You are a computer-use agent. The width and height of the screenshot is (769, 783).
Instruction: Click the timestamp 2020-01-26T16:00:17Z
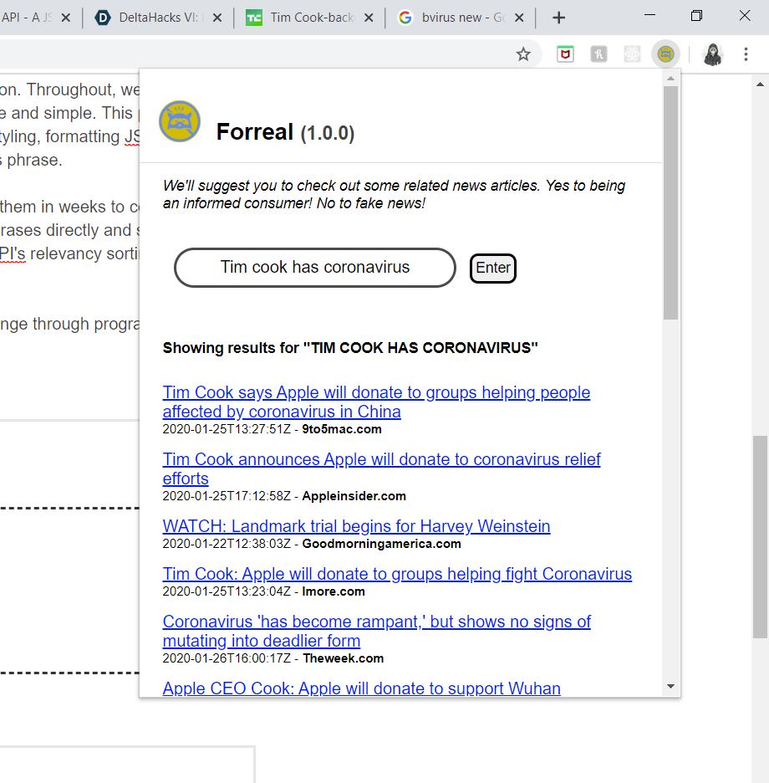227,658
